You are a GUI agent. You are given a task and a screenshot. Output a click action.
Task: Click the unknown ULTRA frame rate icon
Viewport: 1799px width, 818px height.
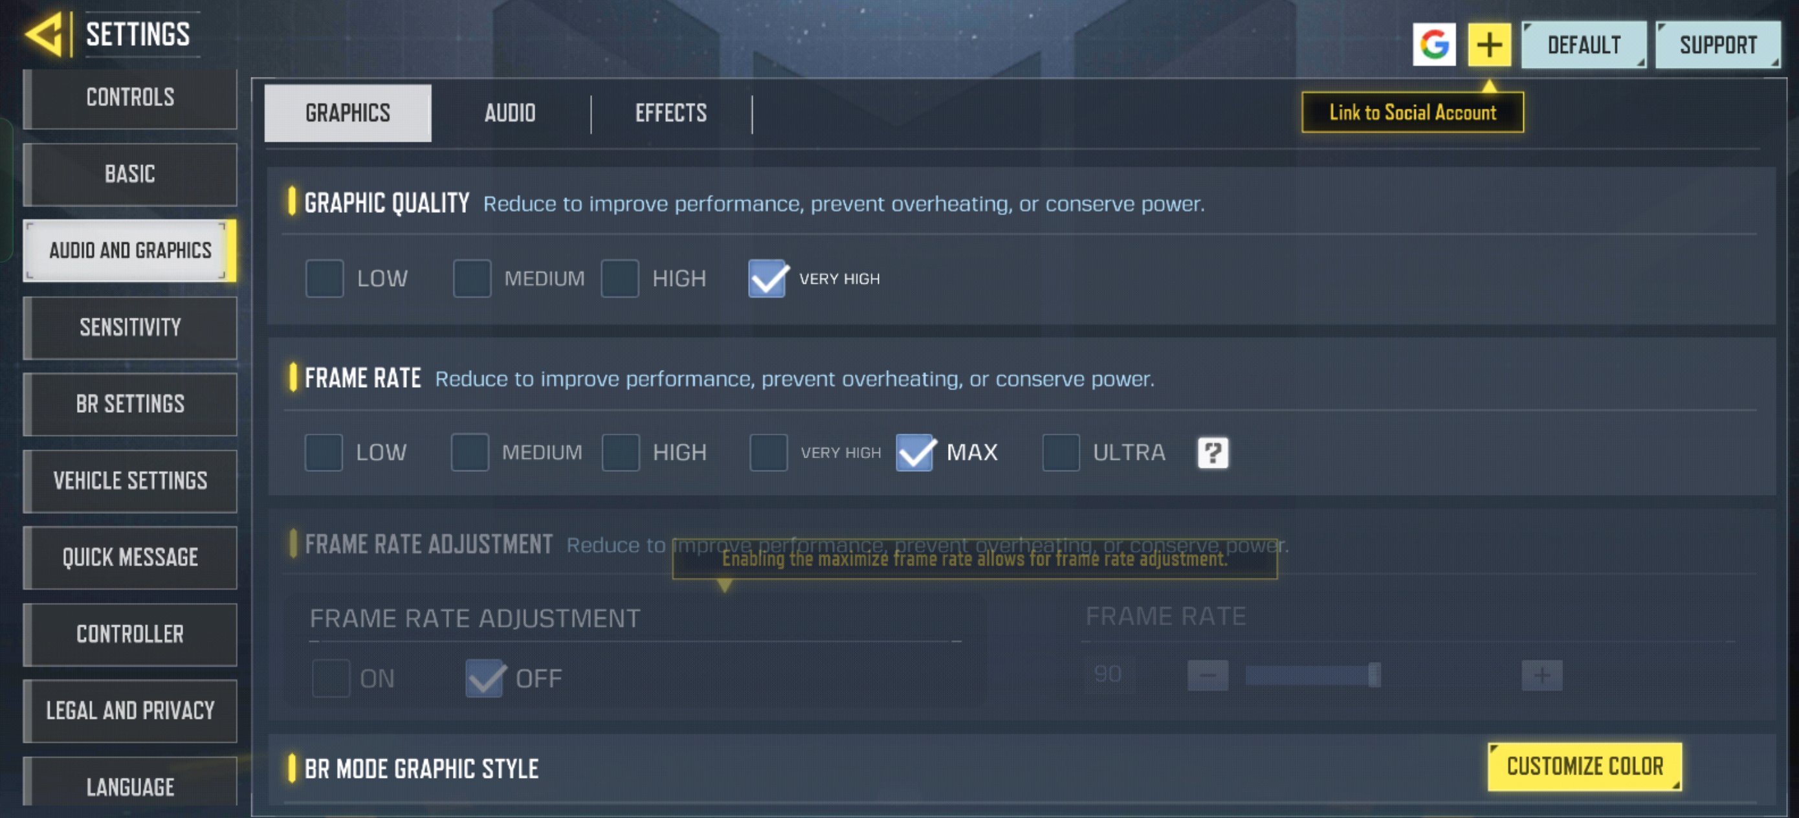pos(1213,452)
